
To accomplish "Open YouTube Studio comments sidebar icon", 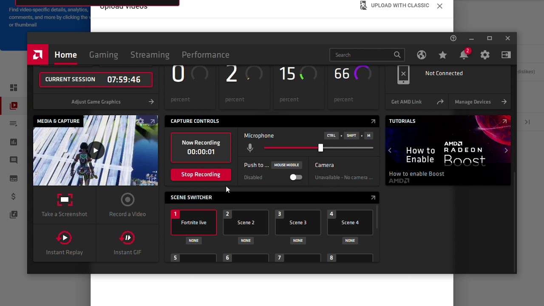I will coord(14,160).
